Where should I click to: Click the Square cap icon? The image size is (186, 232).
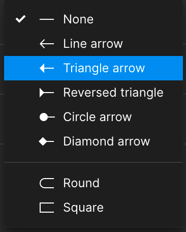point(47,208)
